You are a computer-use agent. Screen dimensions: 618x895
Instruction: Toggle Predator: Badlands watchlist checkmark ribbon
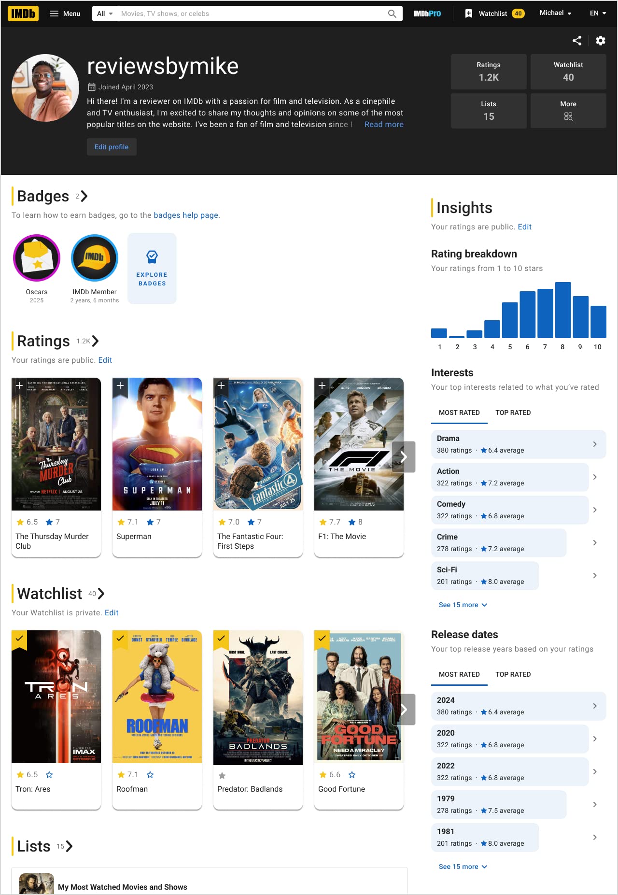coord(221,639)
